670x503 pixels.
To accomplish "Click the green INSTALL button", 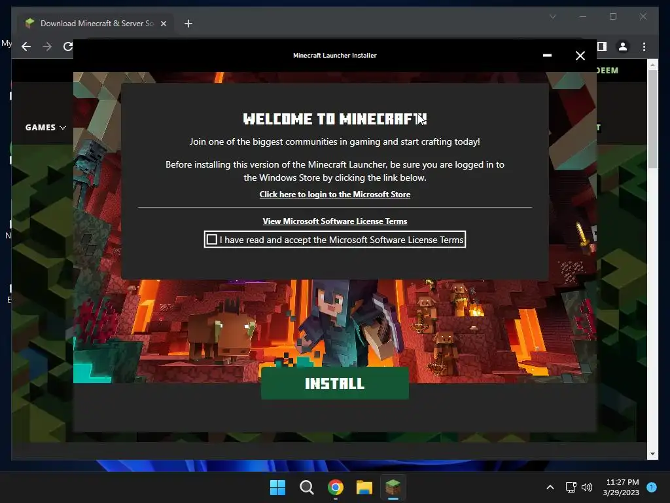I will coord(334,383).
